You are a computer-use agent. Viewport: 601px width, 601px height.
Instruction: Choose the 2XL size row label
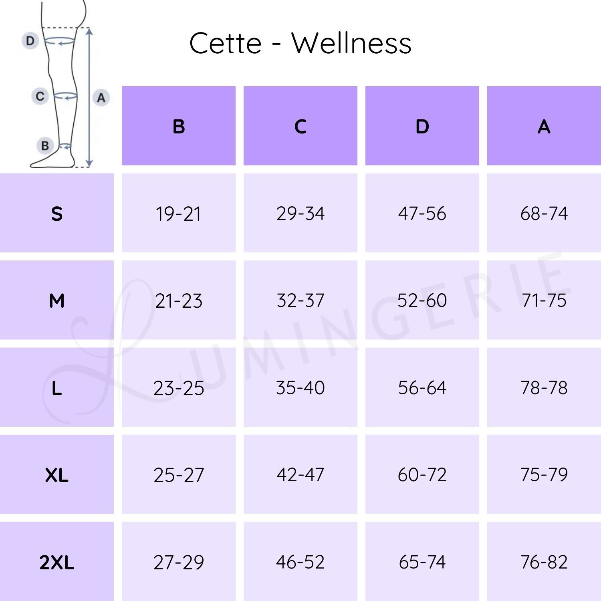(x=57, y=562)
